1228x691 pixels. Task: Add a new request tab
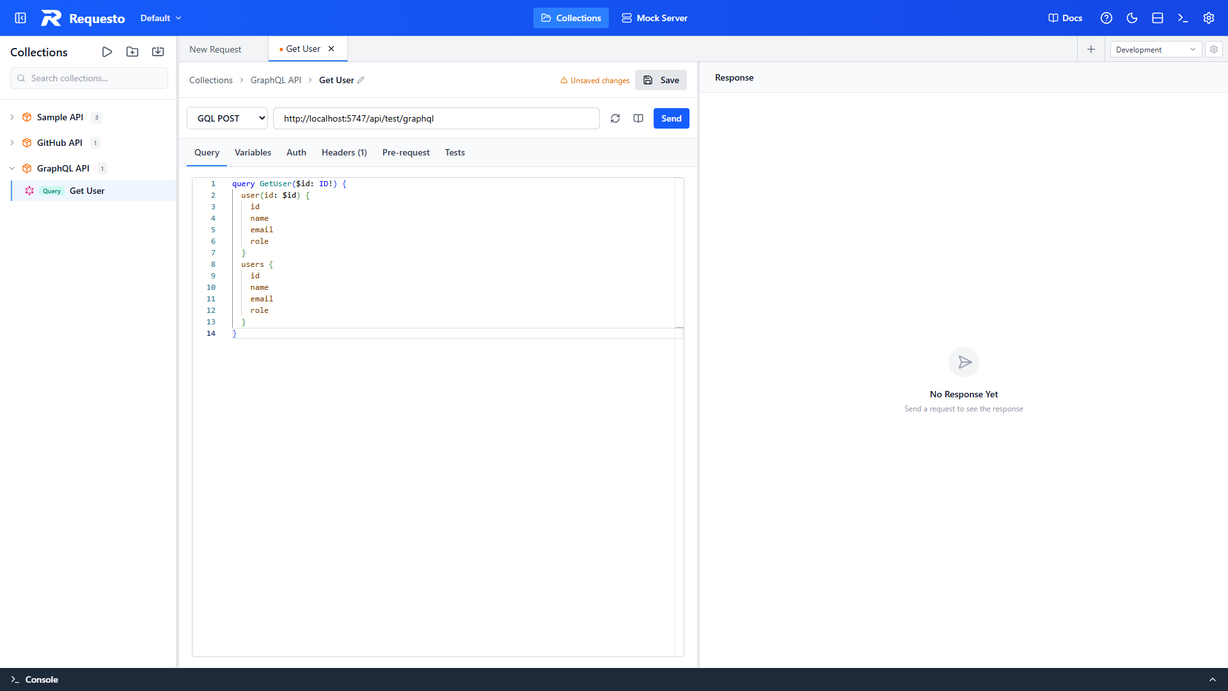[1091, 49]
